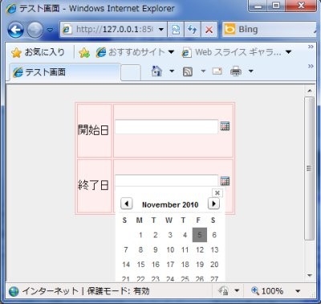Expand the address bar URL history dropdown

point(161,29)
